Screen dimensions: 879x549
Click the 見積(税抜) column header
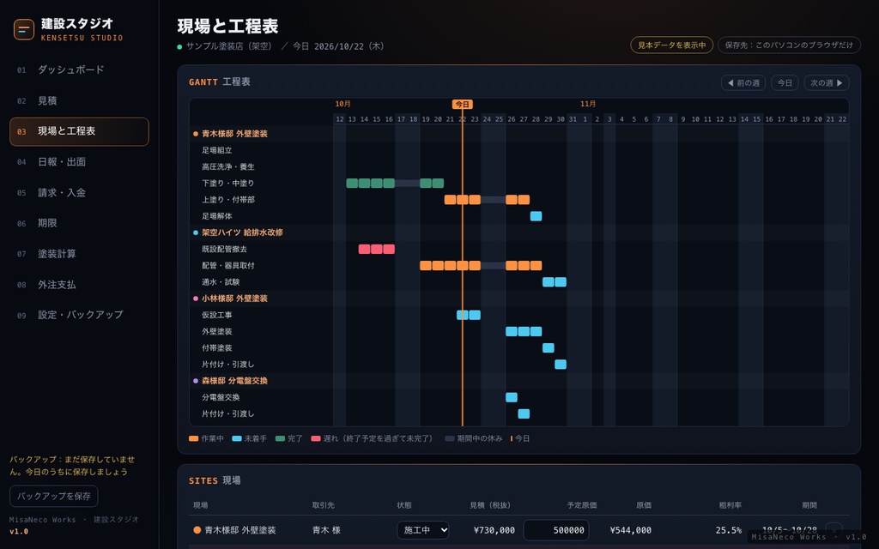click(490, 505)
